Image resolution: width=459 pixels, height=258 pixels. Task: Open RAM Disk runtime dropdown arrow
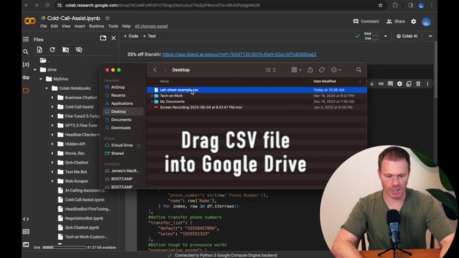click(x=385, y=36)
